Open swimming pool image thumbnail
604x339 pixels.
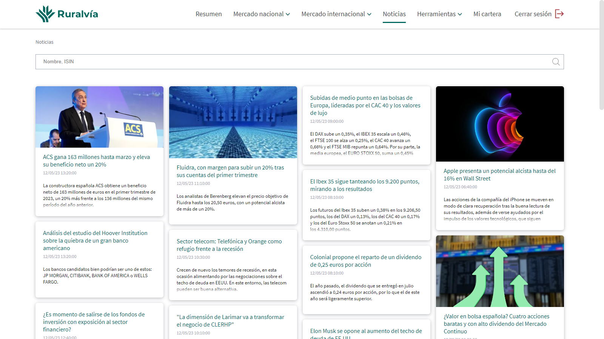tap(233, 122)
